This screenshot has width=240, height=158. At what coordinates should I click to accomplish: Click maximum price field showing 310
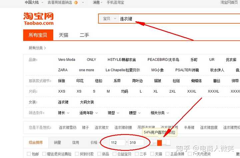[x=136, y=143]
